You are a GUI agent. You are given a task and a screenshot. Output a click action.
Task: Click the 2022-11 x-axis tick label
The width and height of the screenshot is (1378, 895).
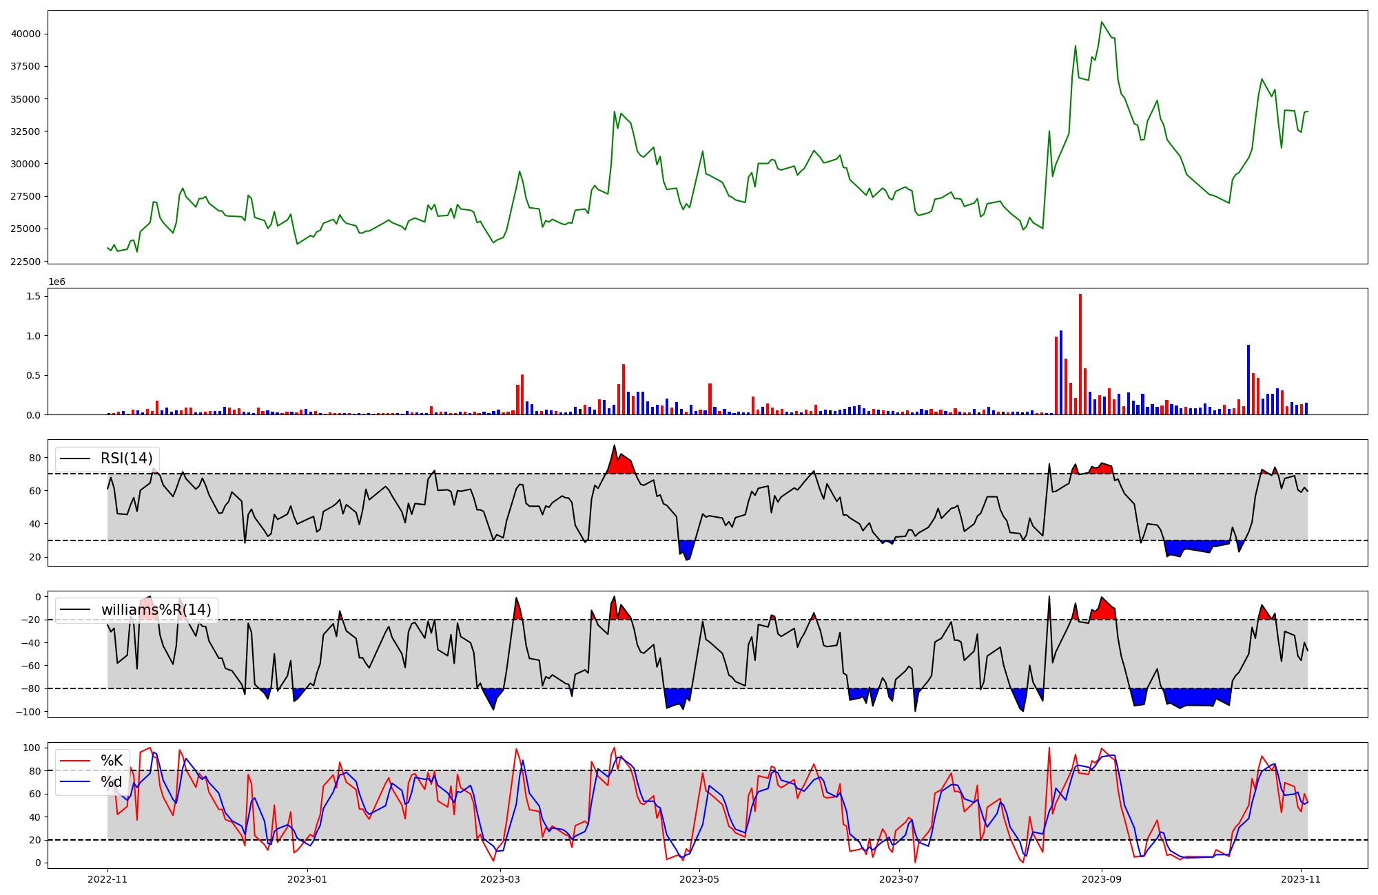(x=107, y=879)
